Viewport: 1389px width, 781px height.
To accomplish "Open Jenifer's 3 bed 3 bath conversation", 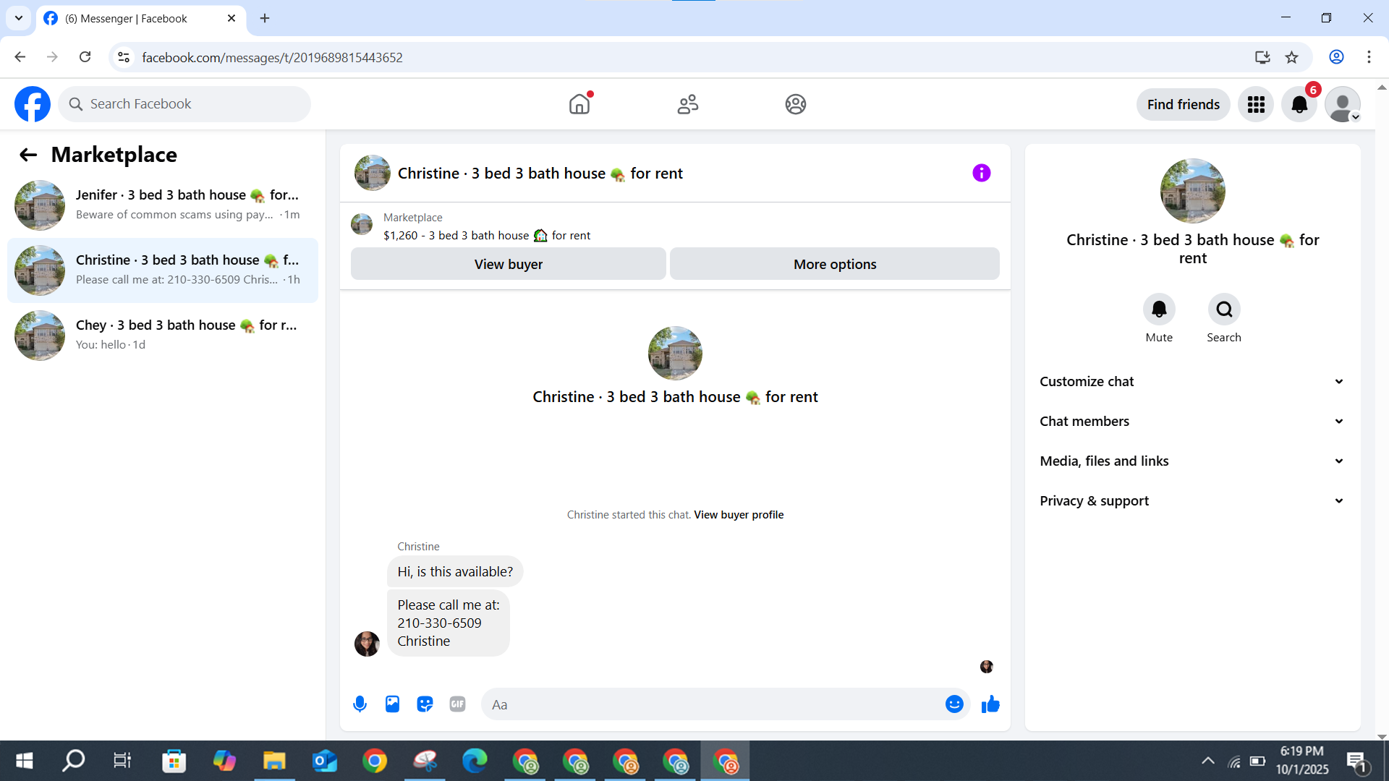I will tap(163, 205).
